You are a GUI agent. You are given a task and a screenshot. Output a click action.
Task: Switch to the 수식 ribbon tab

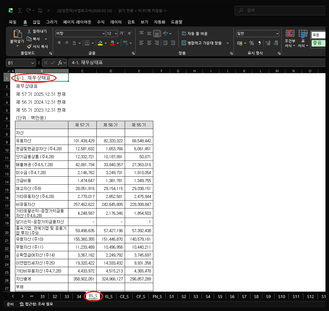101,22
